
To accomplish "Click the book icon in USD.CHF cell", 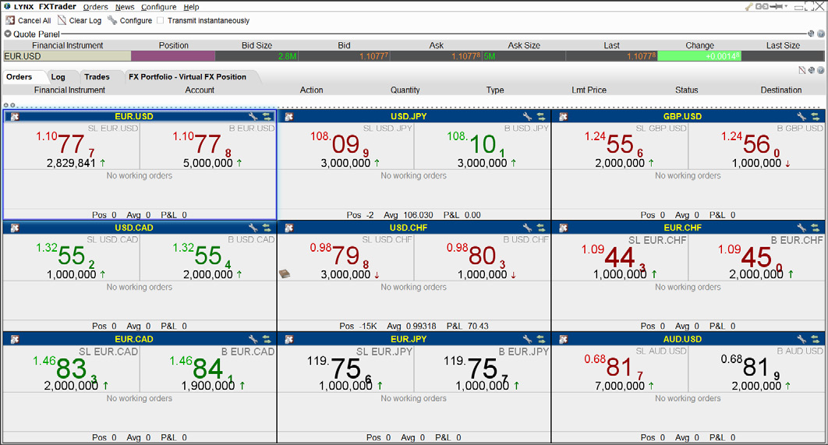I will pos(285,274).
